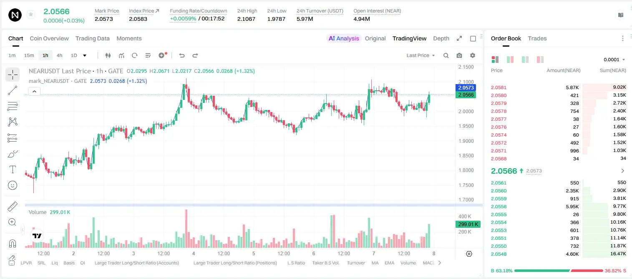The height and width of the screenshot is (279, 632).
Task: Open the emoji sticker tool
Action: 13,185
